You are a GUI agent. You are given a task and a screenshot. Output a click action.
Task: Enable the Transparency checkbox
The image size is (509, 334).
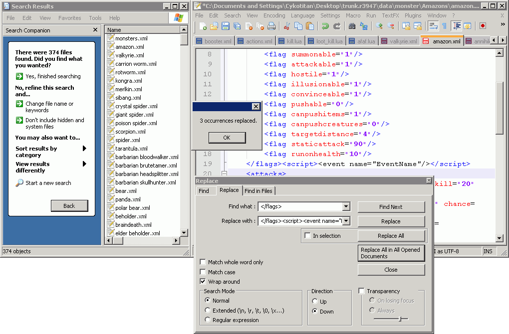[362, 291]
